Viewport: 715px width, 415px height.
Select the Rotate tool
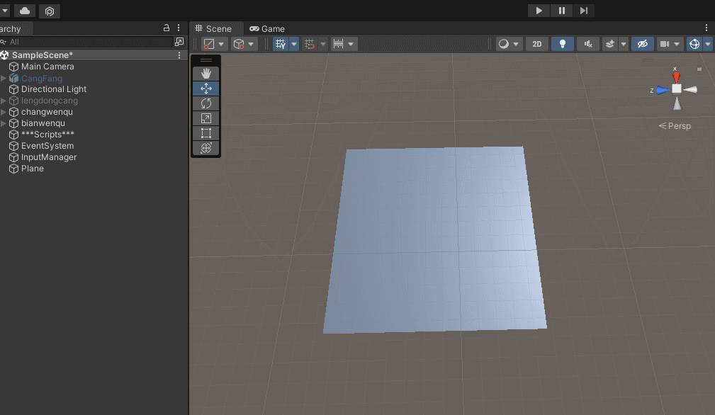[206, 103]
